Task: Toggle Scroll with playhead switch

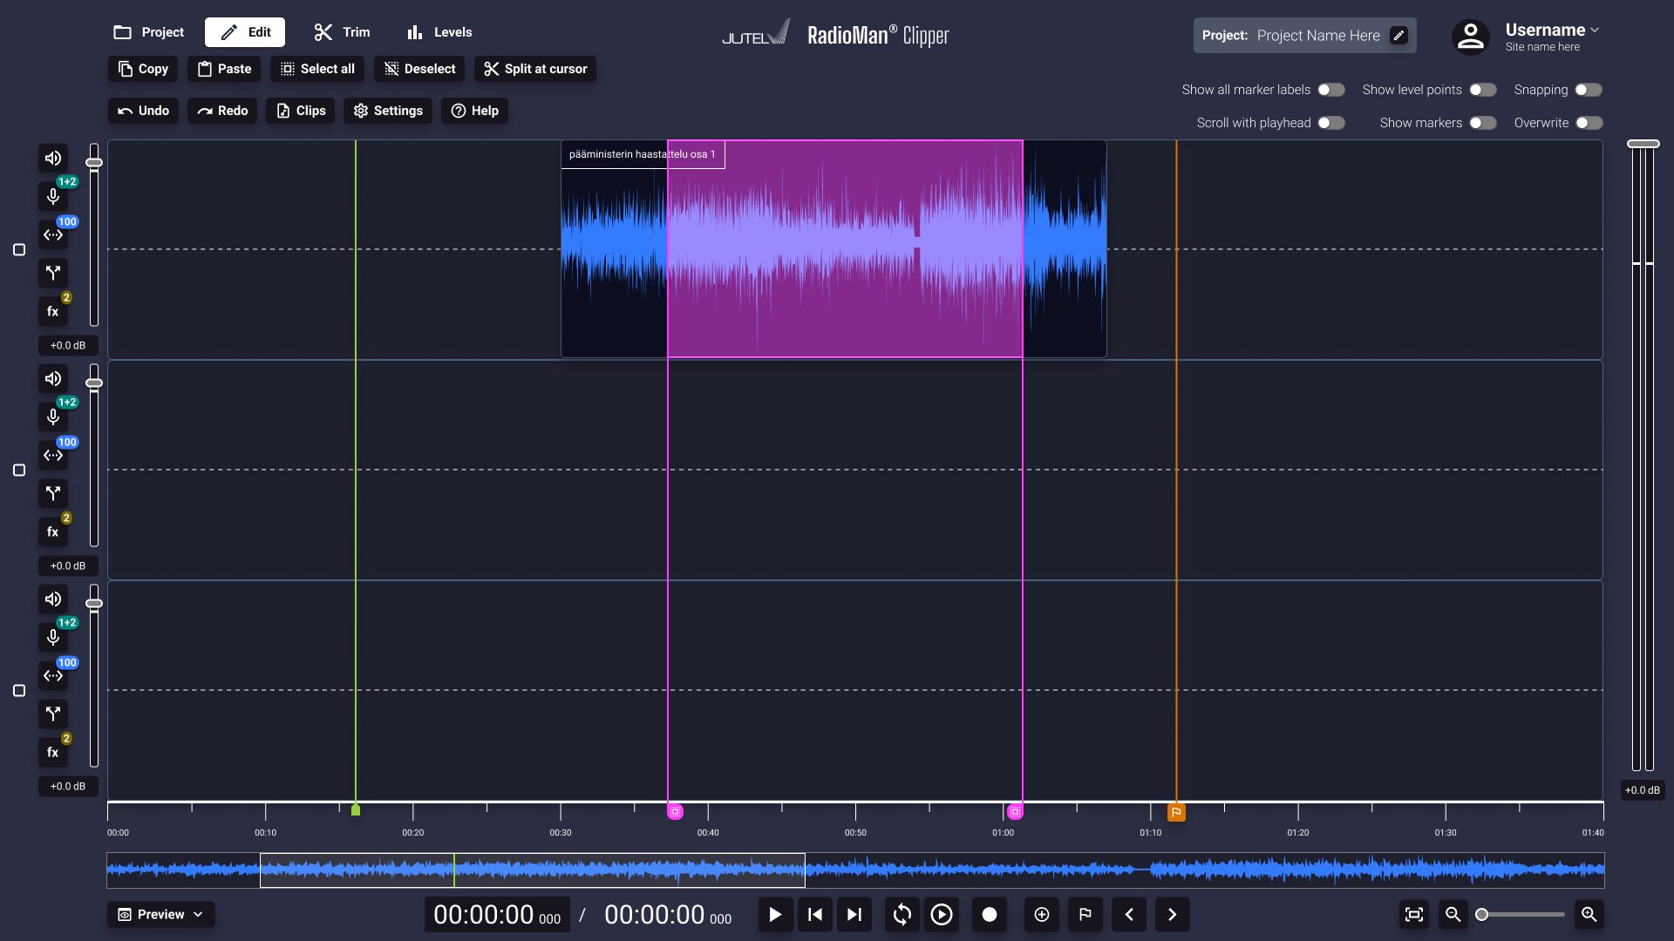Action: click(x=1330, y=123)
